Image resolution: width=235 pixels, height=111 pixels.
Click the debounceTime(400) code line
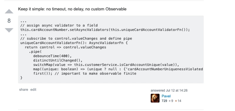click(x=53, y=56)
